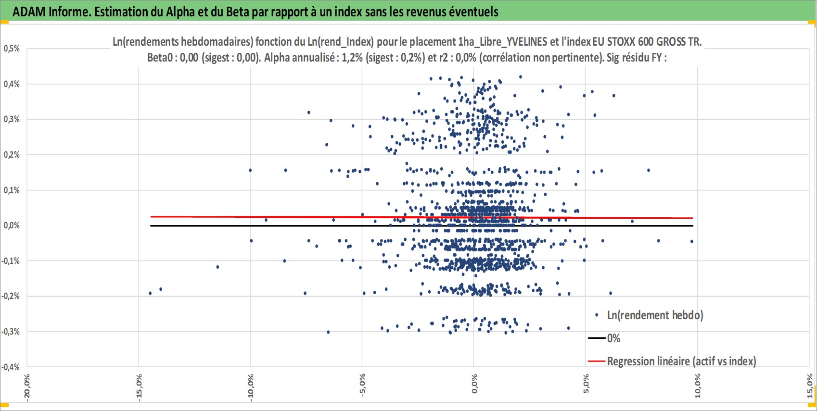This screenshot has width=817, height=411.
Task: Select the "15,0%" horizontal axis label
Action: 809,386
